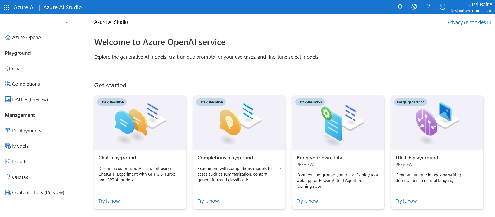Viewport: 495px width, 217px height.
Task: Click the Data files icon in sidebar
Action: (8, 161)
